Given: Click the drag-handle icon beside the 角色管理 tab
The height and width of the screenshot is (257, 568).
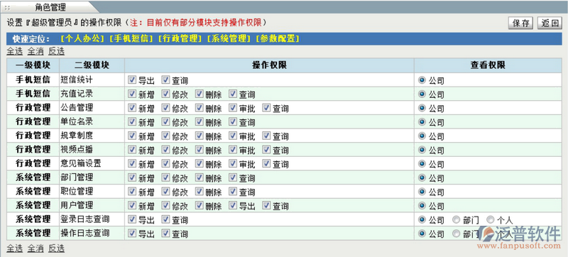Looking at the screenshot, I should 7,7.
